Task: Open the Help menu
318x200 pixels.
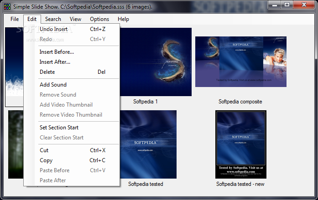Action: pyautogui.click(x=123, y=19)
